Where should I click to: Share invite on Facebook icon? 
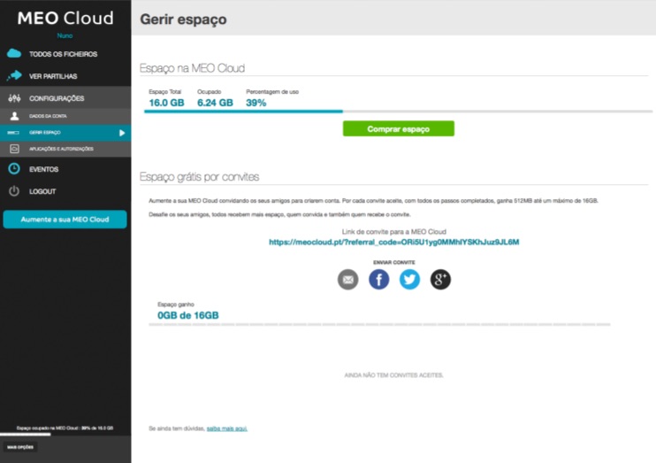[379, 280]
